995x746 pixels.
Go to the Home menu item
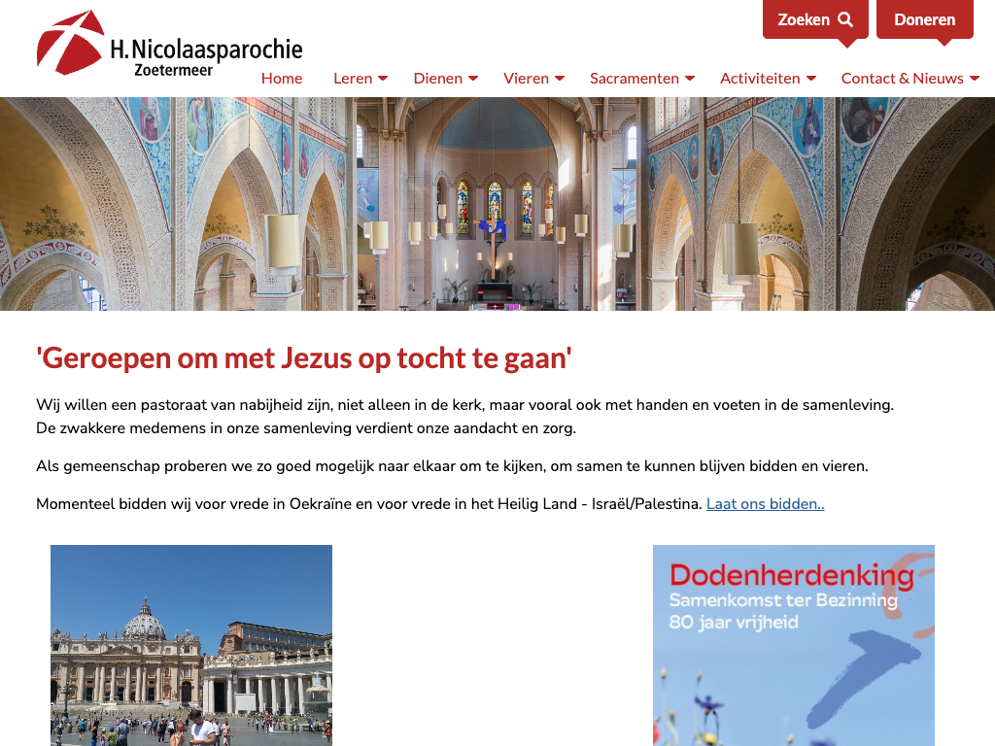[x=282, y=79]
